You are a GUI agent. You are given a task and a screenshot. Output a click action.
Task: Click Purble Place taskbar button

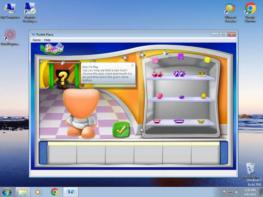pos(70,192)
